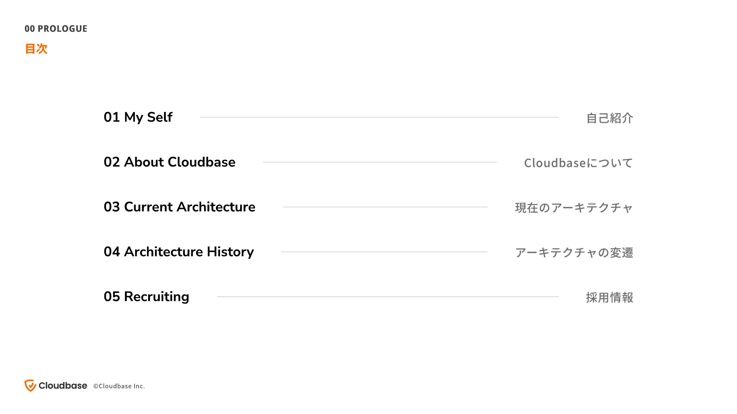This screenshot has height=414, width=737.
Task: Click the Cloudbase wordmark in footer
Action: coord(63,386)
